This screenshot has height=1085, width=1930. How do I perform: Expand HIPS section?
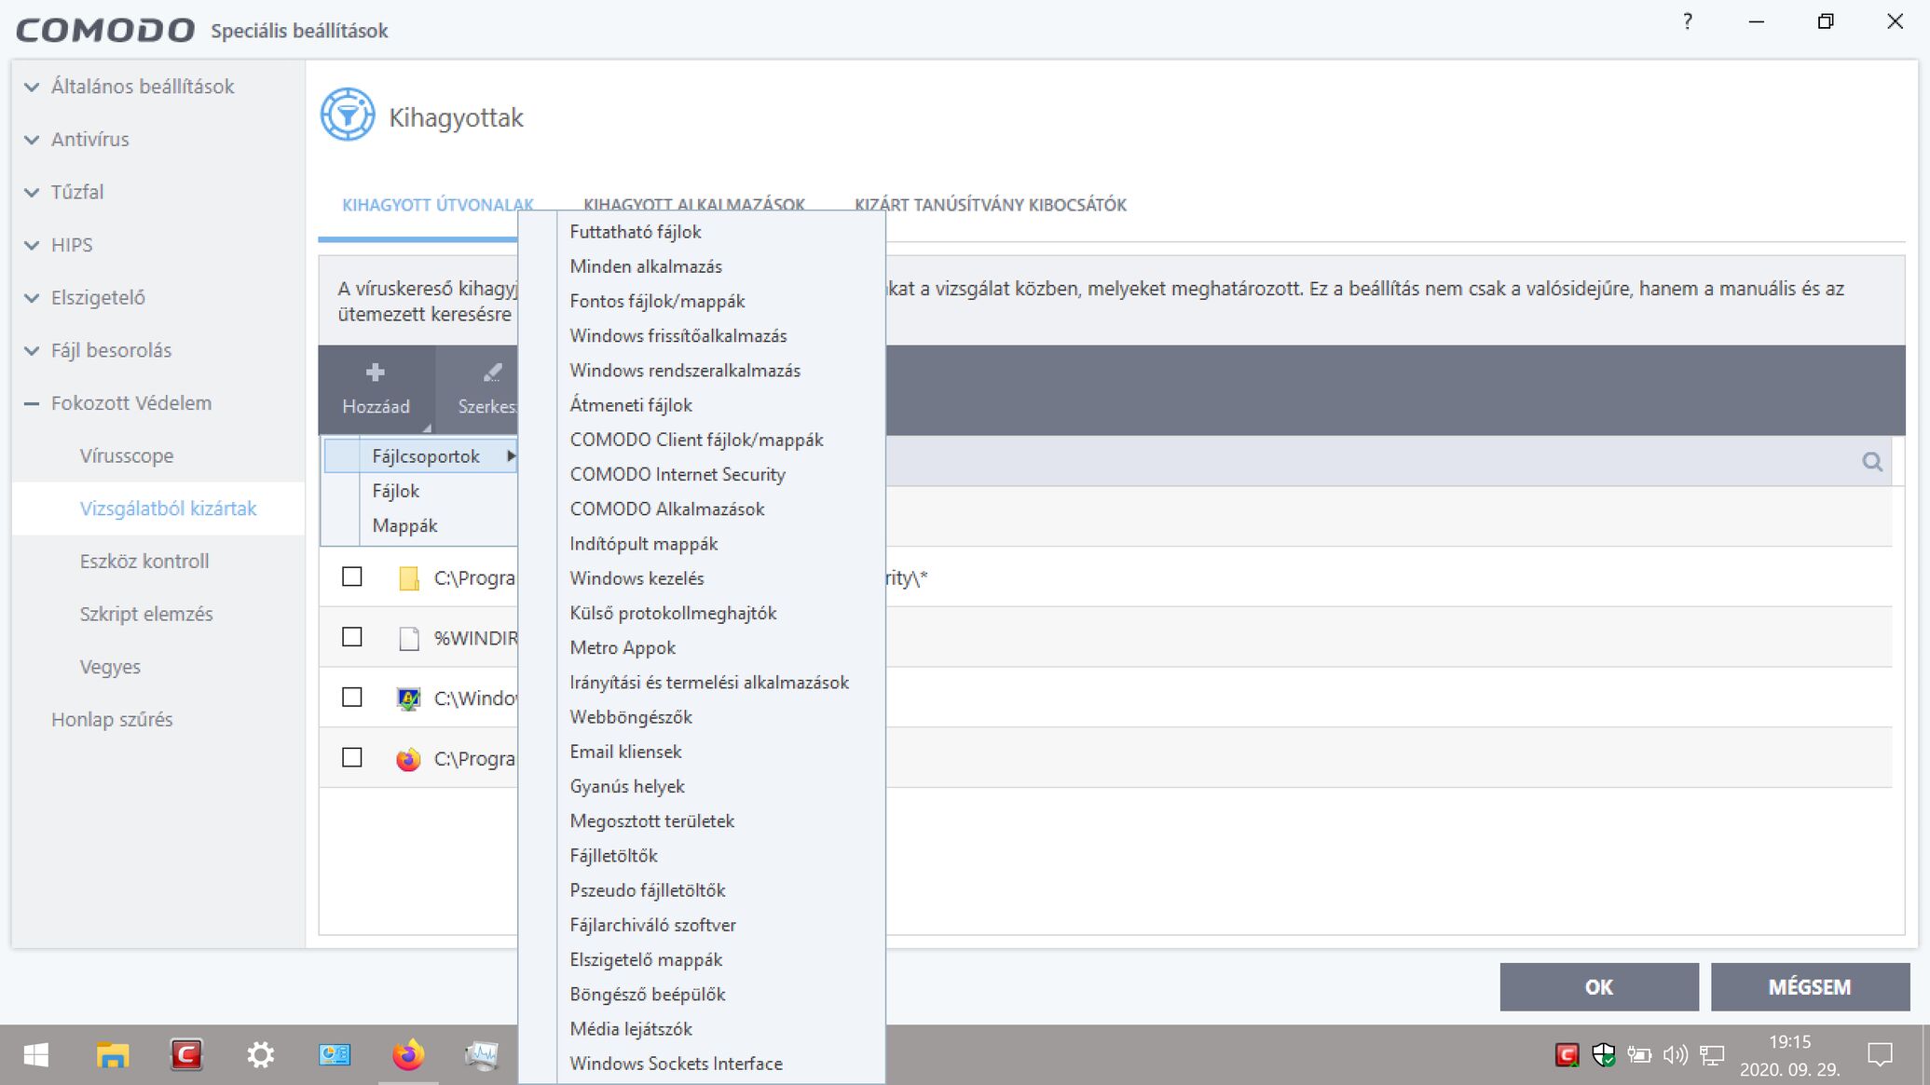32,245
